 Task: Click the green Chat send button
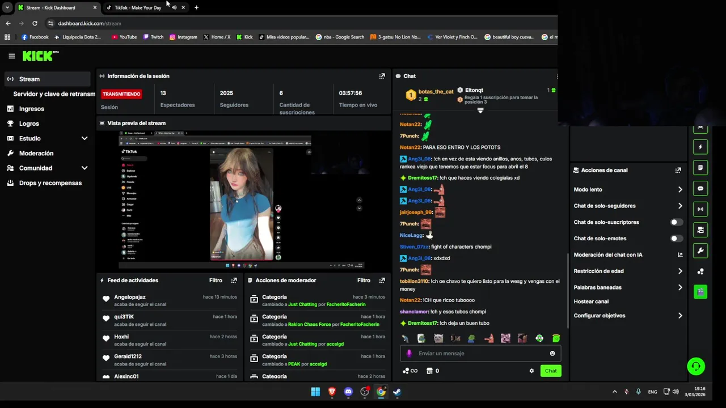tap(551, 371)
